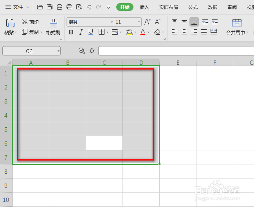Click the Print icon
The height and width of the screenshot is (207, 254).
click(69, 7)
